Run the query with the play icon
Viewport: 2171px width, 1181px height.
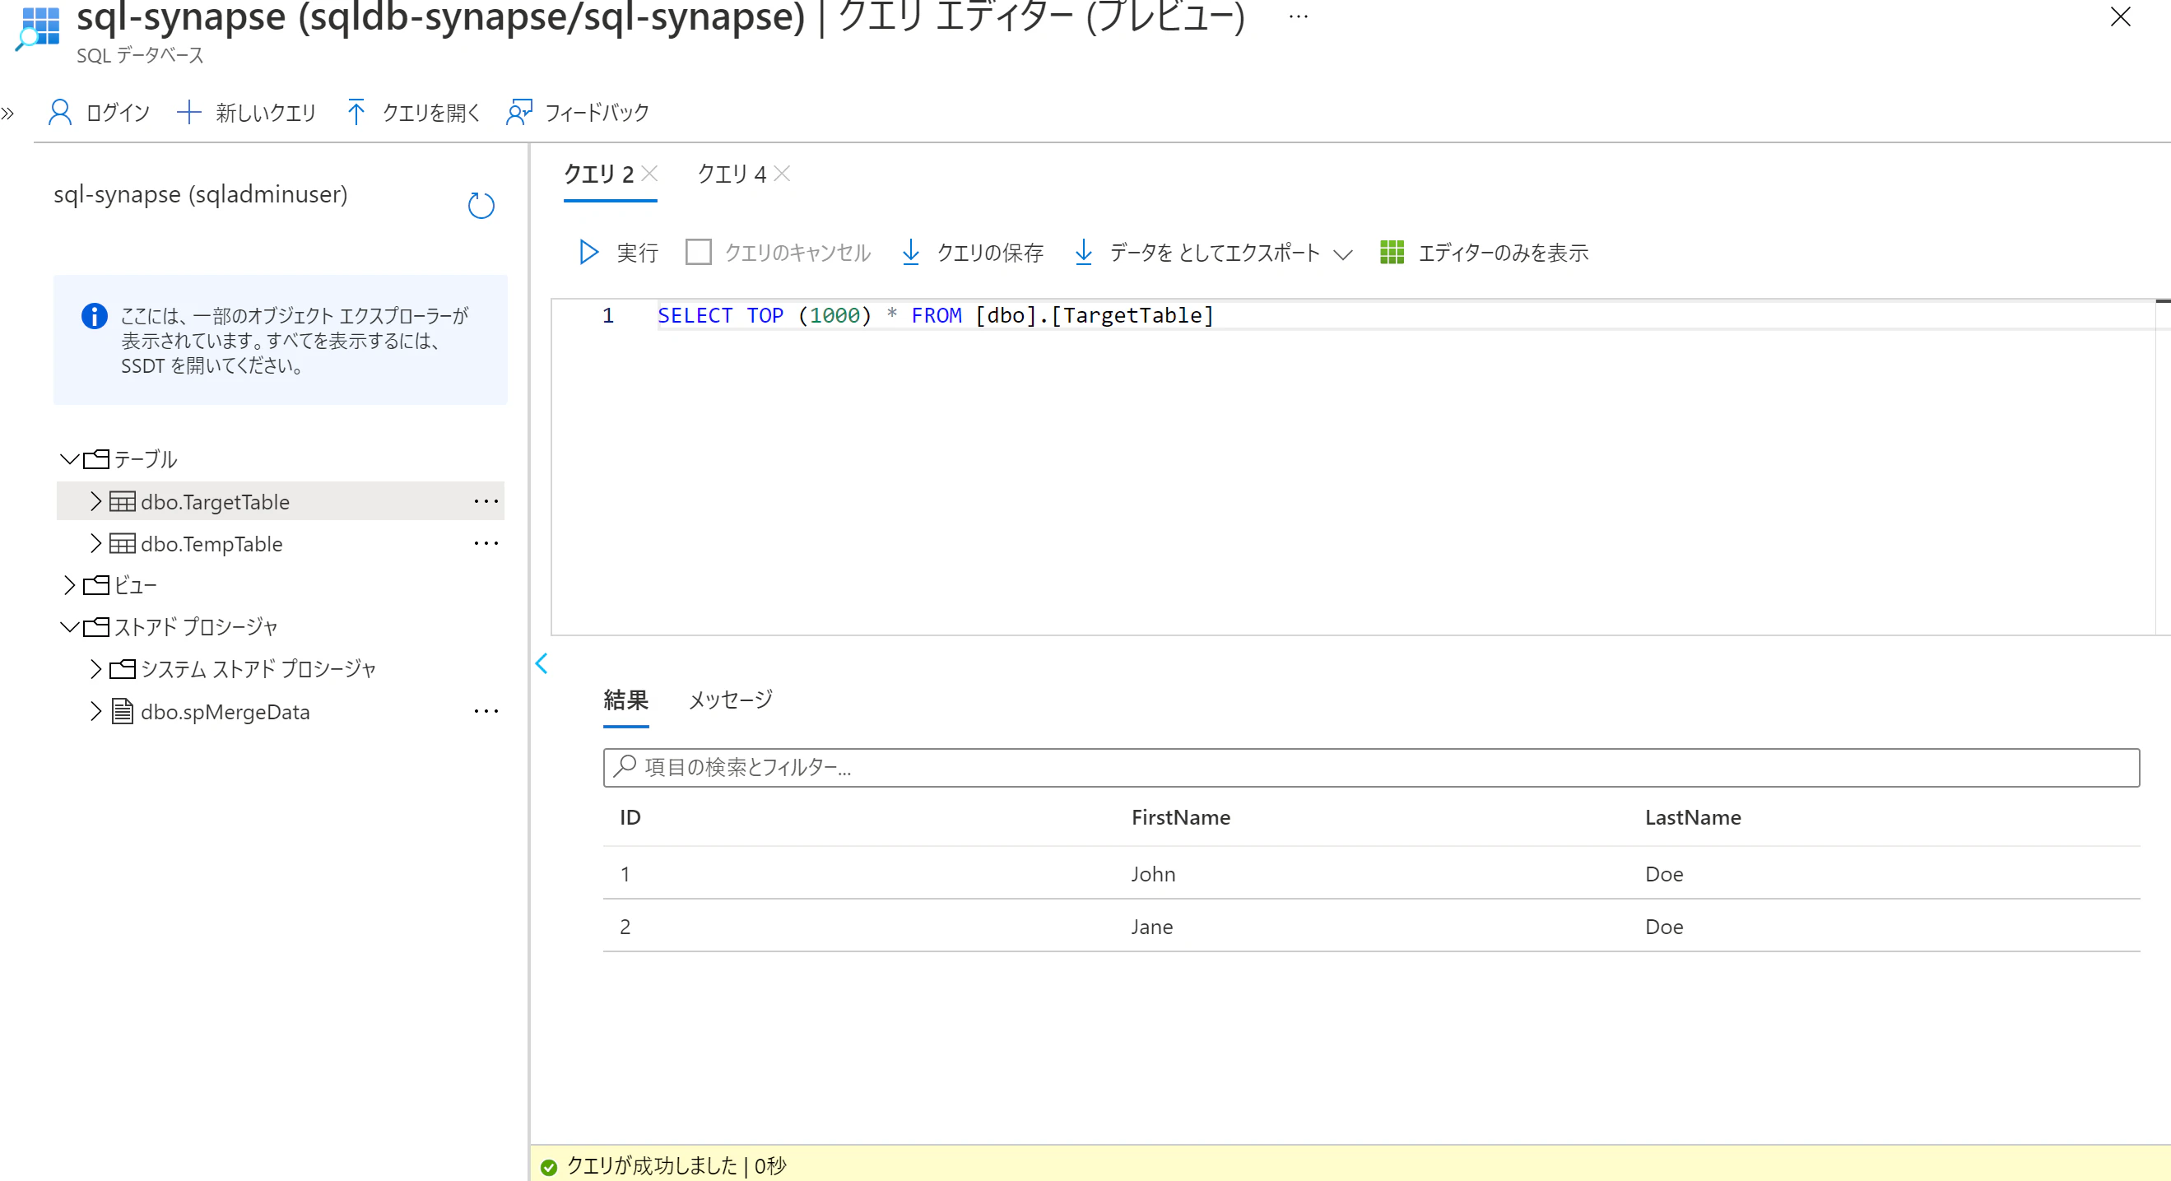[x=588, y=252]
